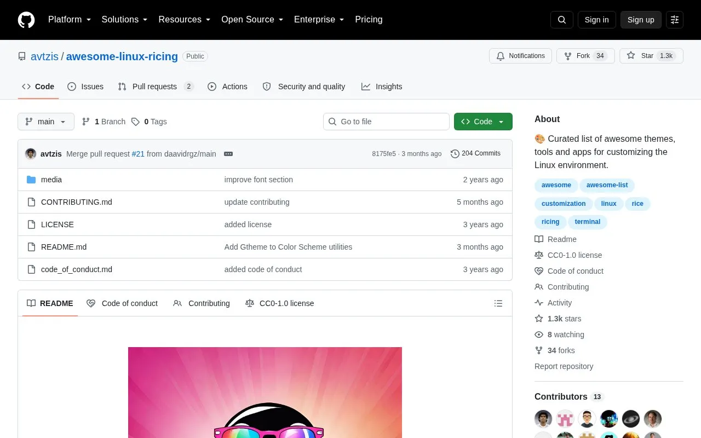701x438 pixels.
Task: Expand the Enterprise menu
Action: (319, 20)
